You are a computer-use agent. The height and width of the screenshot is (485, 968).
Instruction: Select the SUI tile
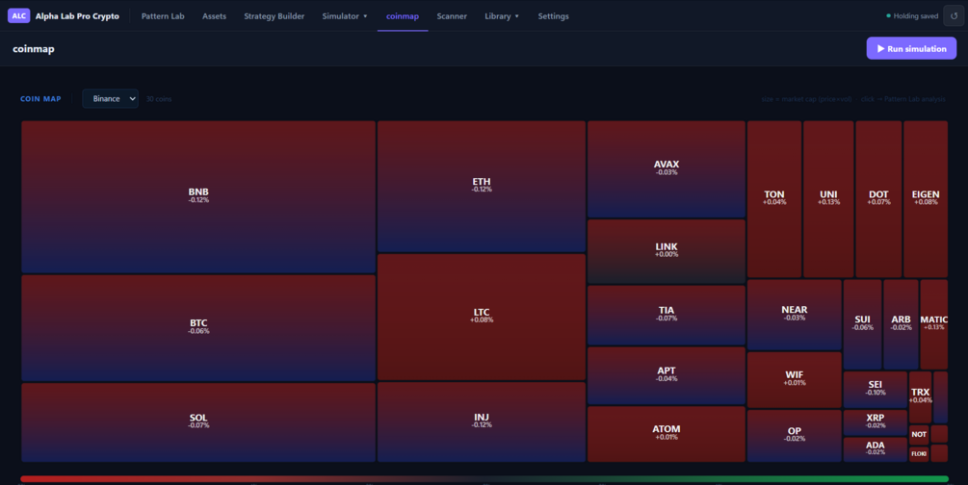(x=862, y=324)
